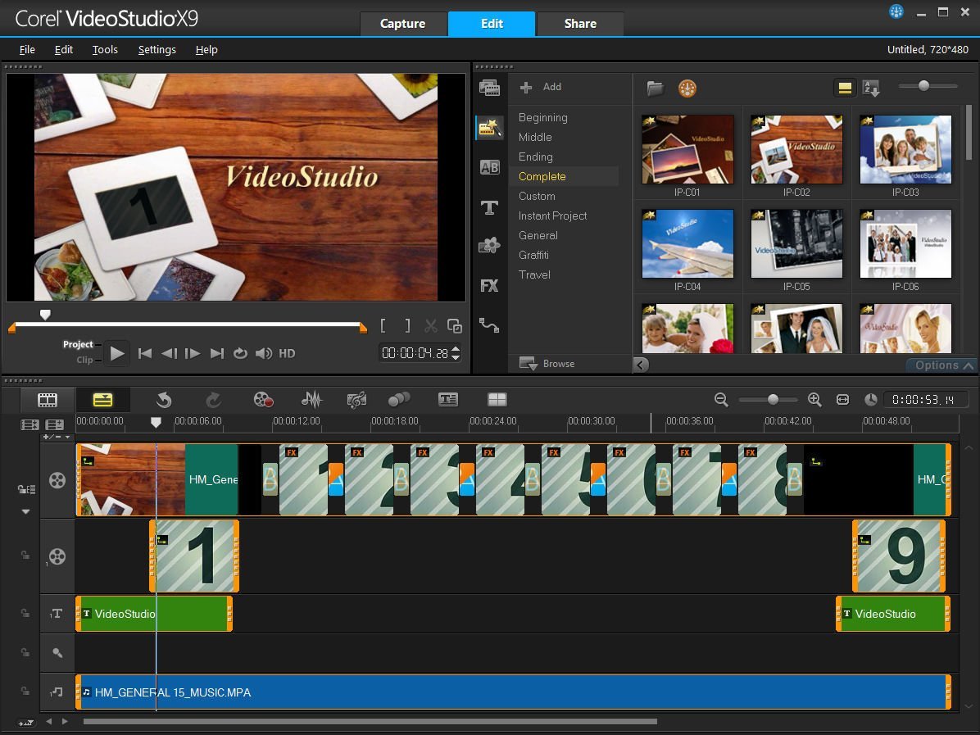Open the Transition library panel
The width and height of the screenshot is (980, 735).
pos(489,167)
